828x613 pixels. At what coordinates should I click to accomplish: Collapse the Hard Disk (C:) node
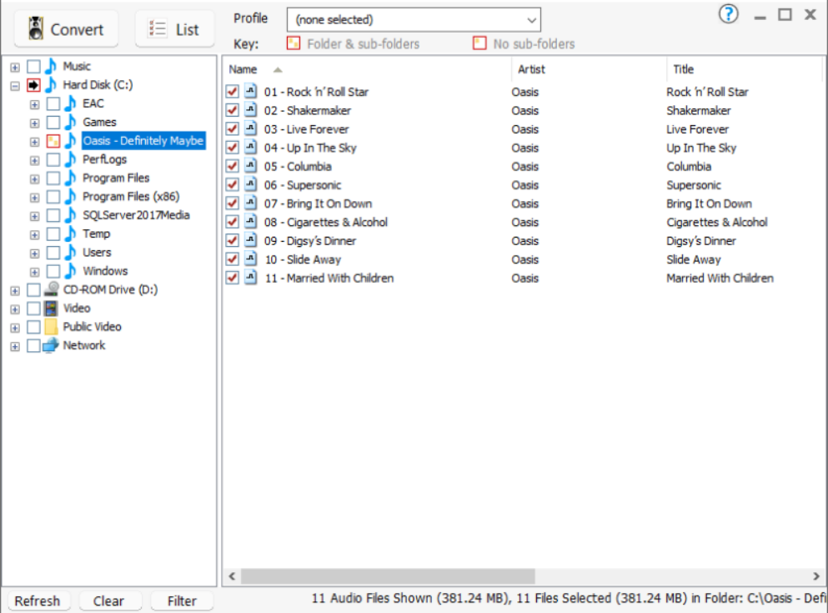coord(14,84)
